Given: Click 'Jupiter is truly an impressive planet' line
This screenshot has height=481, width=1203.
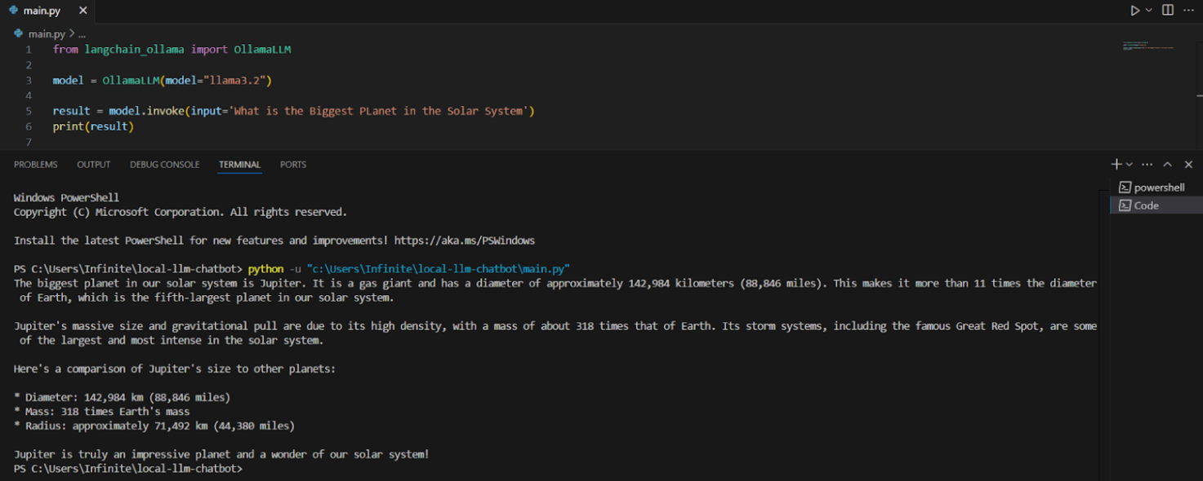Looking at the screenshot, I should pos(221,454).
